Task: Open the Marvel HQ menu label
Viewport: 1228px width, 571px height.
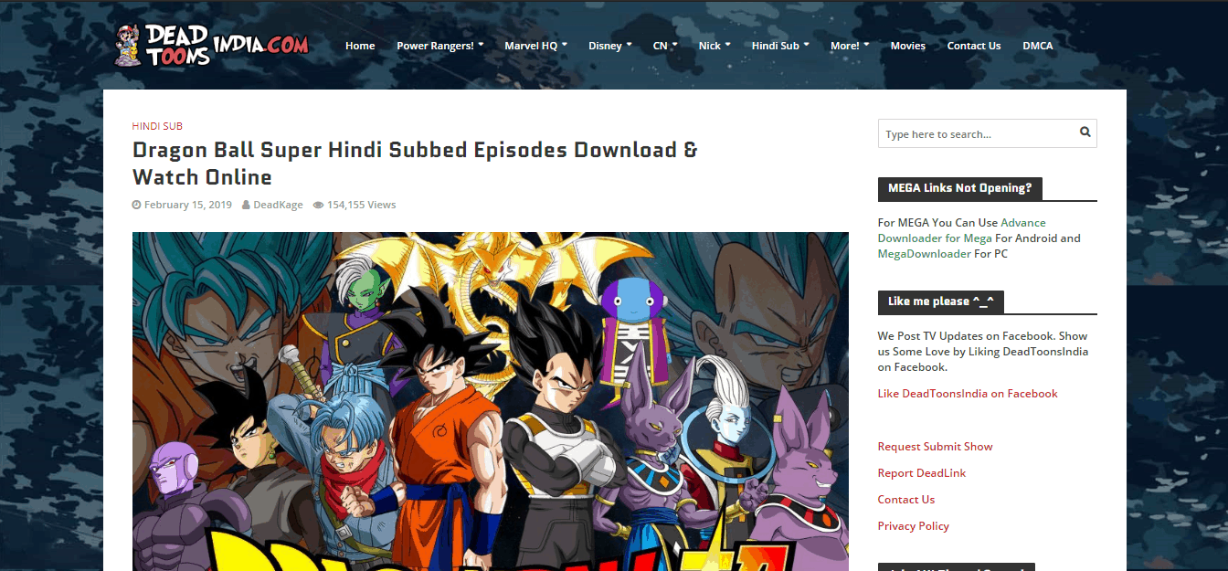Action: pyautogui.click(x=531, y=46)
